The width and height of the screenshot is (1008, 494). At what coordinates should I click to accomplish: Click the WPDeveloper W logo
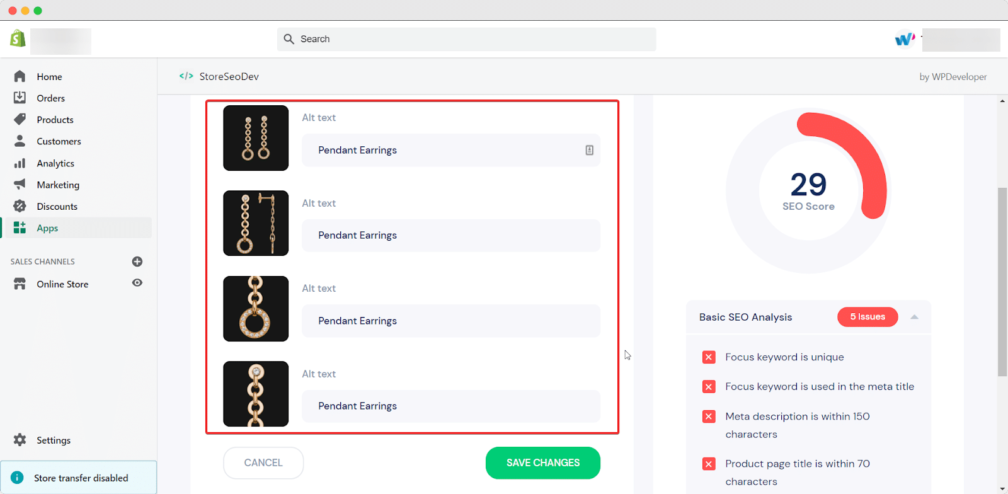905,39
